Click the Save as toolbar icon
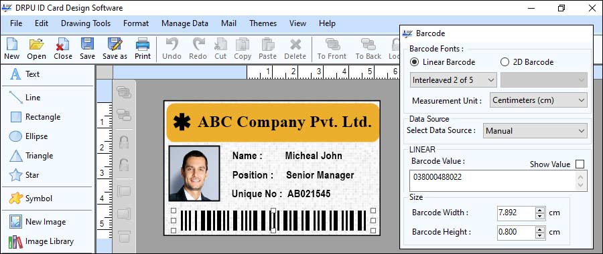This screenshot has height=254, width=603. [x=115, y=44]
